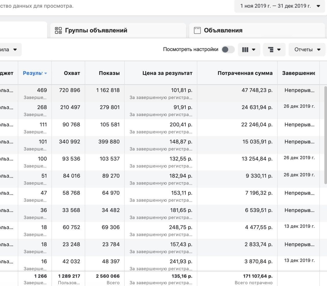327x286 pixels.
Task: Click the amount spent 2 833,74 р.
Action: (259, 244)
